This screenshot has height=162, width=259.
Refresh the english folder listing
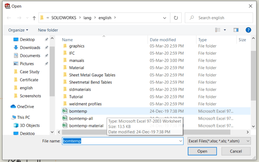[176, 18]
